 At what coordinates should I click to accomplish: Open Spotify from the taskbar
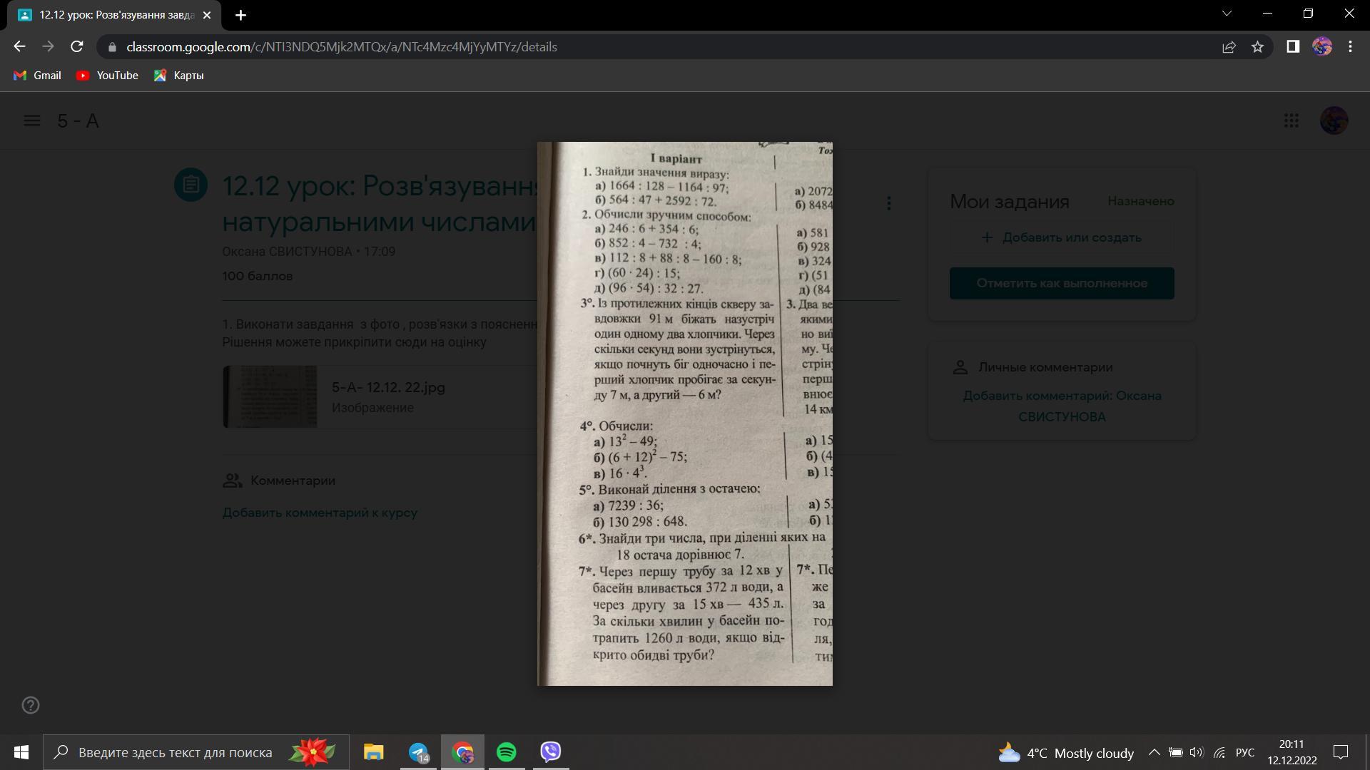[x=507, y=752]
